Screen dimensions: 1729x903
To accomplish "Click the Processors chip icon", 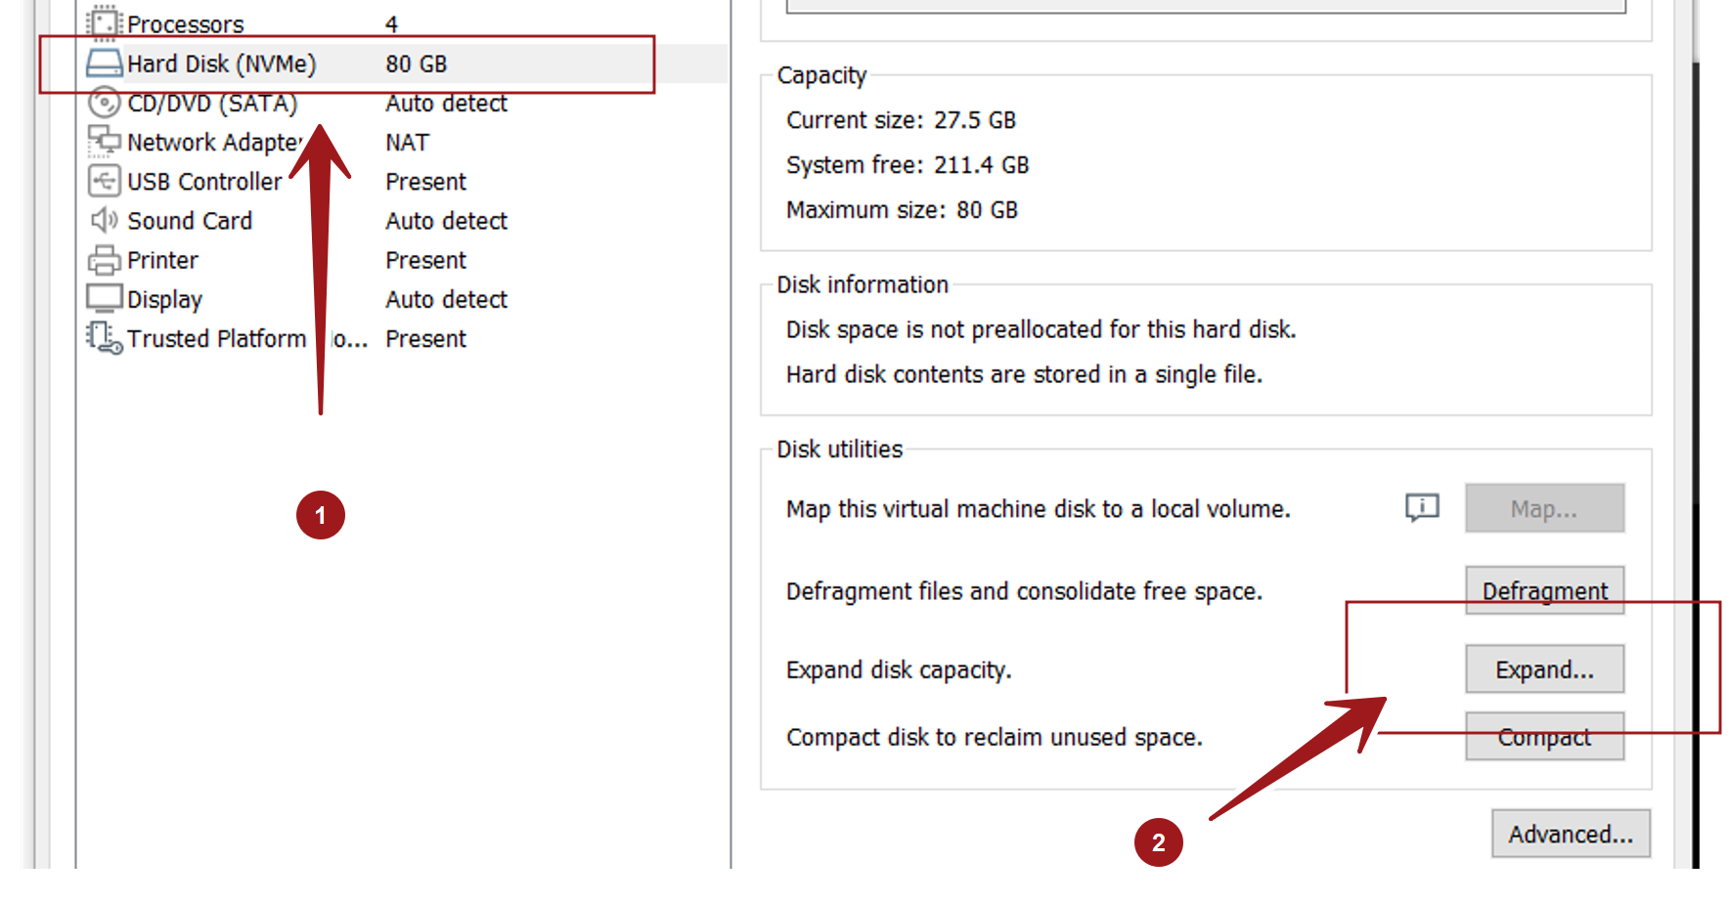I will point(104,22).
